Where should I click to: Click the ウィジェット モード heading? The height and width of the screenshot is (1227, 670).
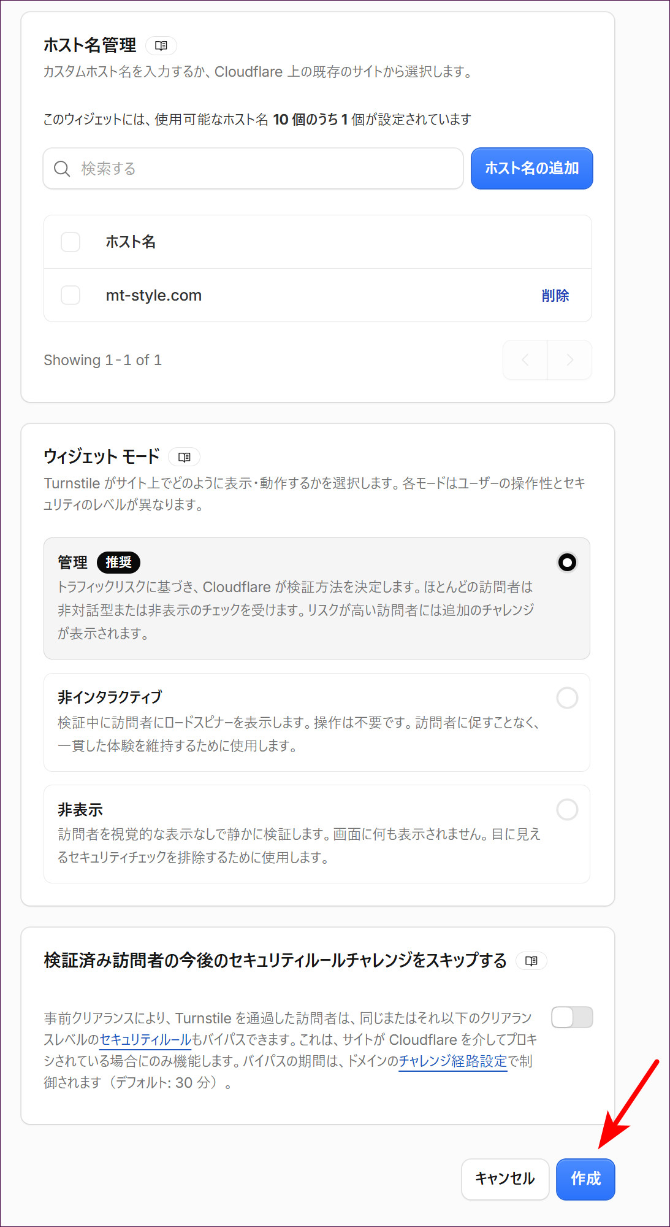pos(102,456)
